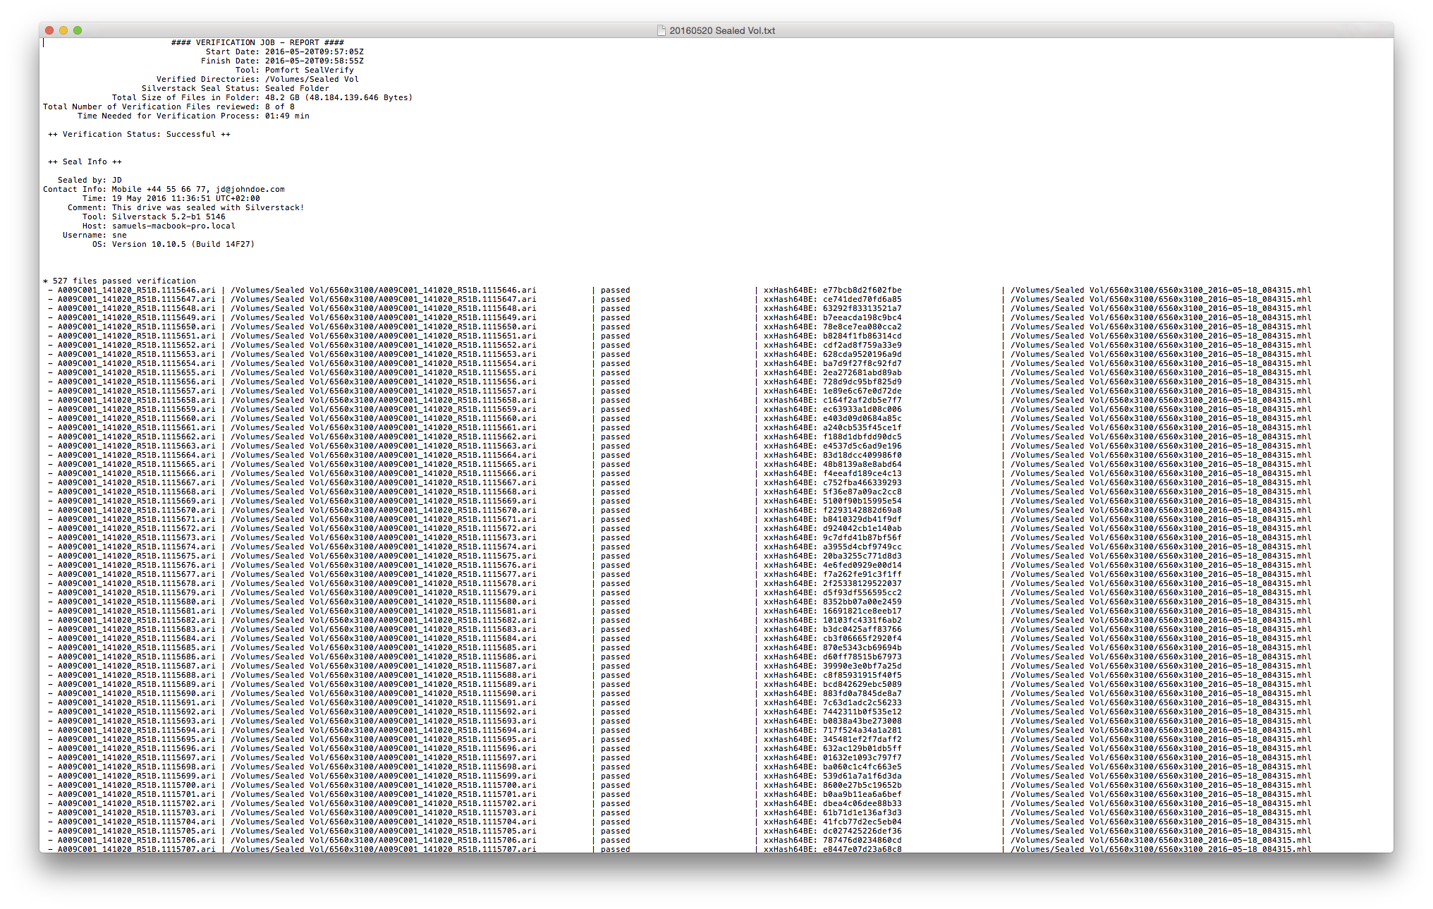Click 'Verification Status: Successful' line
The width and height of the screenshot is (1433, 909).
[139, 134]
